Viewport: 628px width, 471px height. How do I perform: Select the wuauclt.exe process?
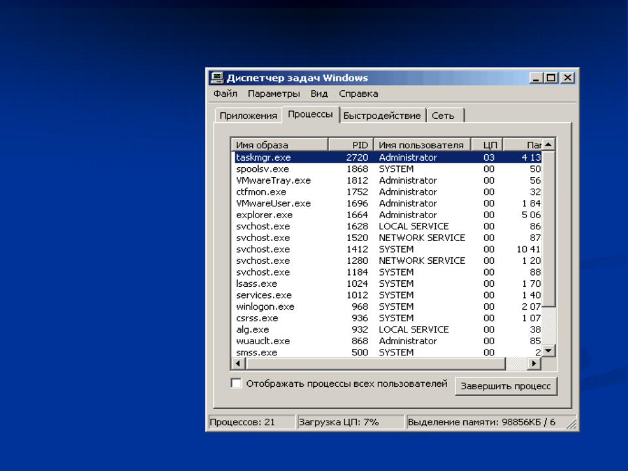pos(386,341)
